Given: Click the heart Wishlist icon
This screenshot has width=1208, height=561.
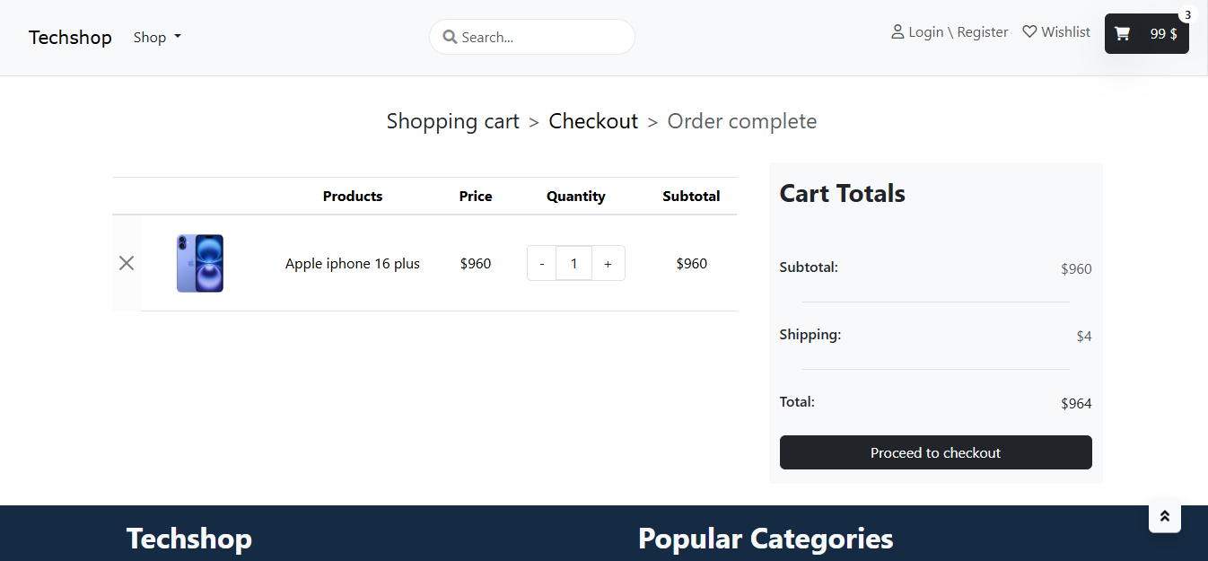Looking at the screenshot, I should coord(1029,32).
